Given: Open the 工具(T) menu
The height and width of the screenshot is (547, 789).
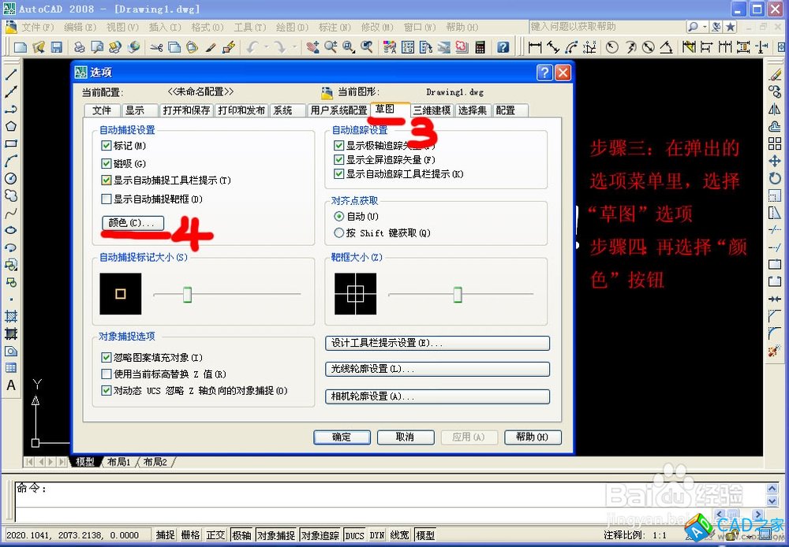Looking at the screenshot, I should coord(250,27).
